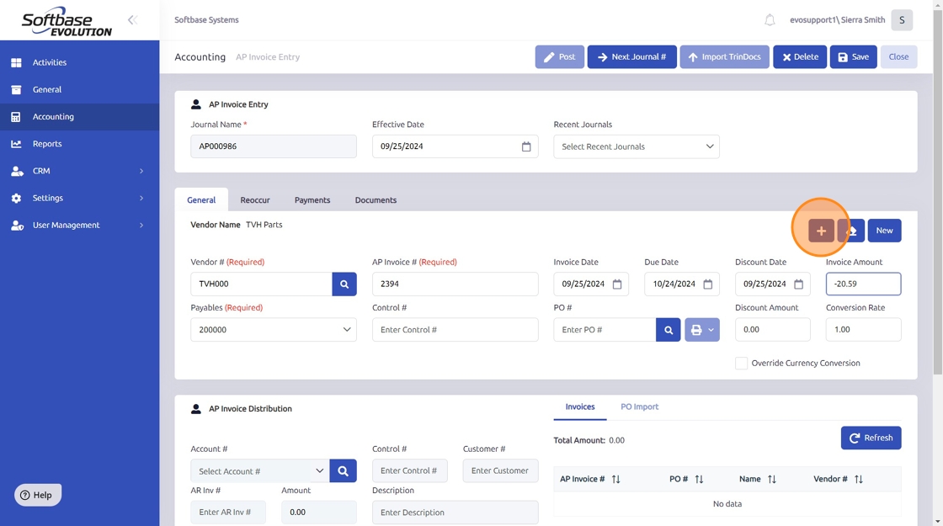Switch to the Payments tab
Screen dimensions: 943x526
pos(312,200)
